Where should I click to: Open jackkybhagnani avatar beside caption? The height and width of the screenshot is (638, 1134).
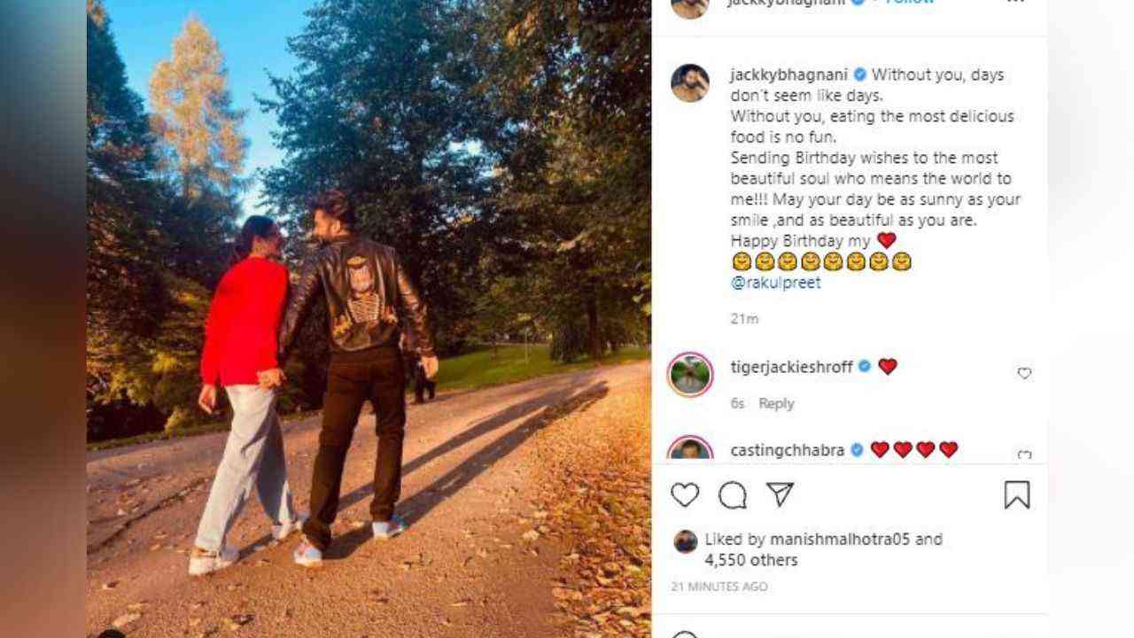689,83
